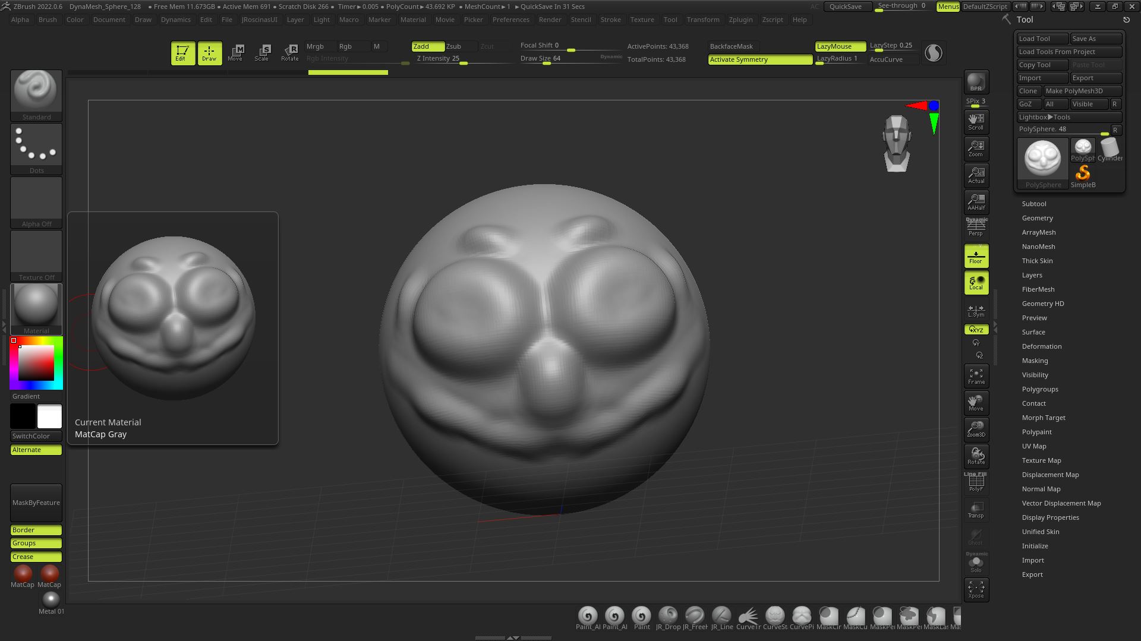Viewport: 1141px width, 641px height.
Task: Activate the Scale icon in top shelf
Action: (262, 53)
